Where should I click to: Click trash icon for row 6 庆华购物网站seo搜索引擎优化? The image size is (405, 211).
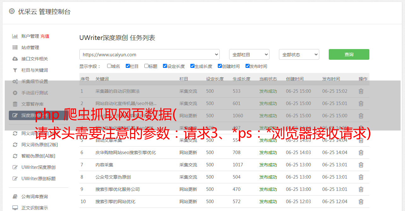(361, 153)
